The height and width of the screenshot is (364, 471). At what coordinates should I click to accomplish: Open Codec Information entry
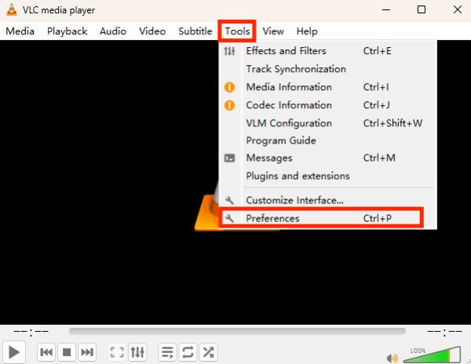[x=288, y=105]
